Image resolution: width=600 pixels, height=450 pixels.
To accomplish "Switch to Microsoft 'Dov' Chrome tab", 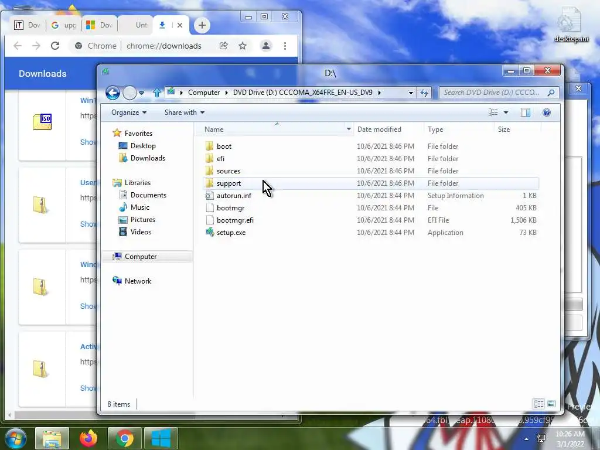I will click(99, 25).
